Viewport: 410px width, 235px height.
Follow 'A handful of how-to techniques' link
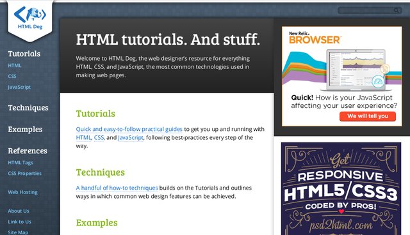click(117, 188)
